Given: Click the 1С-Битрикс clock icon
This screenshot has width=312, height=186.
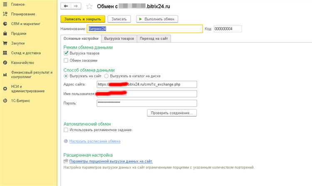Looking at the screenshot, I should 5,100.
